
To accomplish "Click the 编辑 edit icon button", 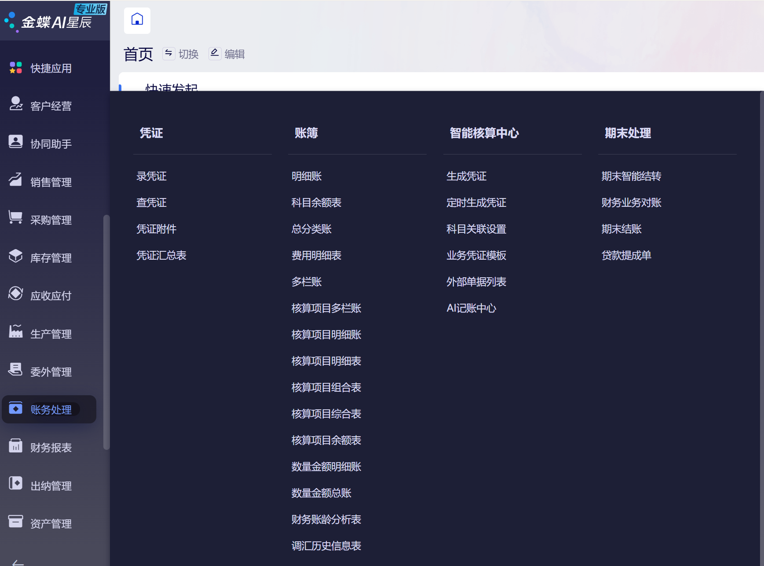I will pos(215,53).
